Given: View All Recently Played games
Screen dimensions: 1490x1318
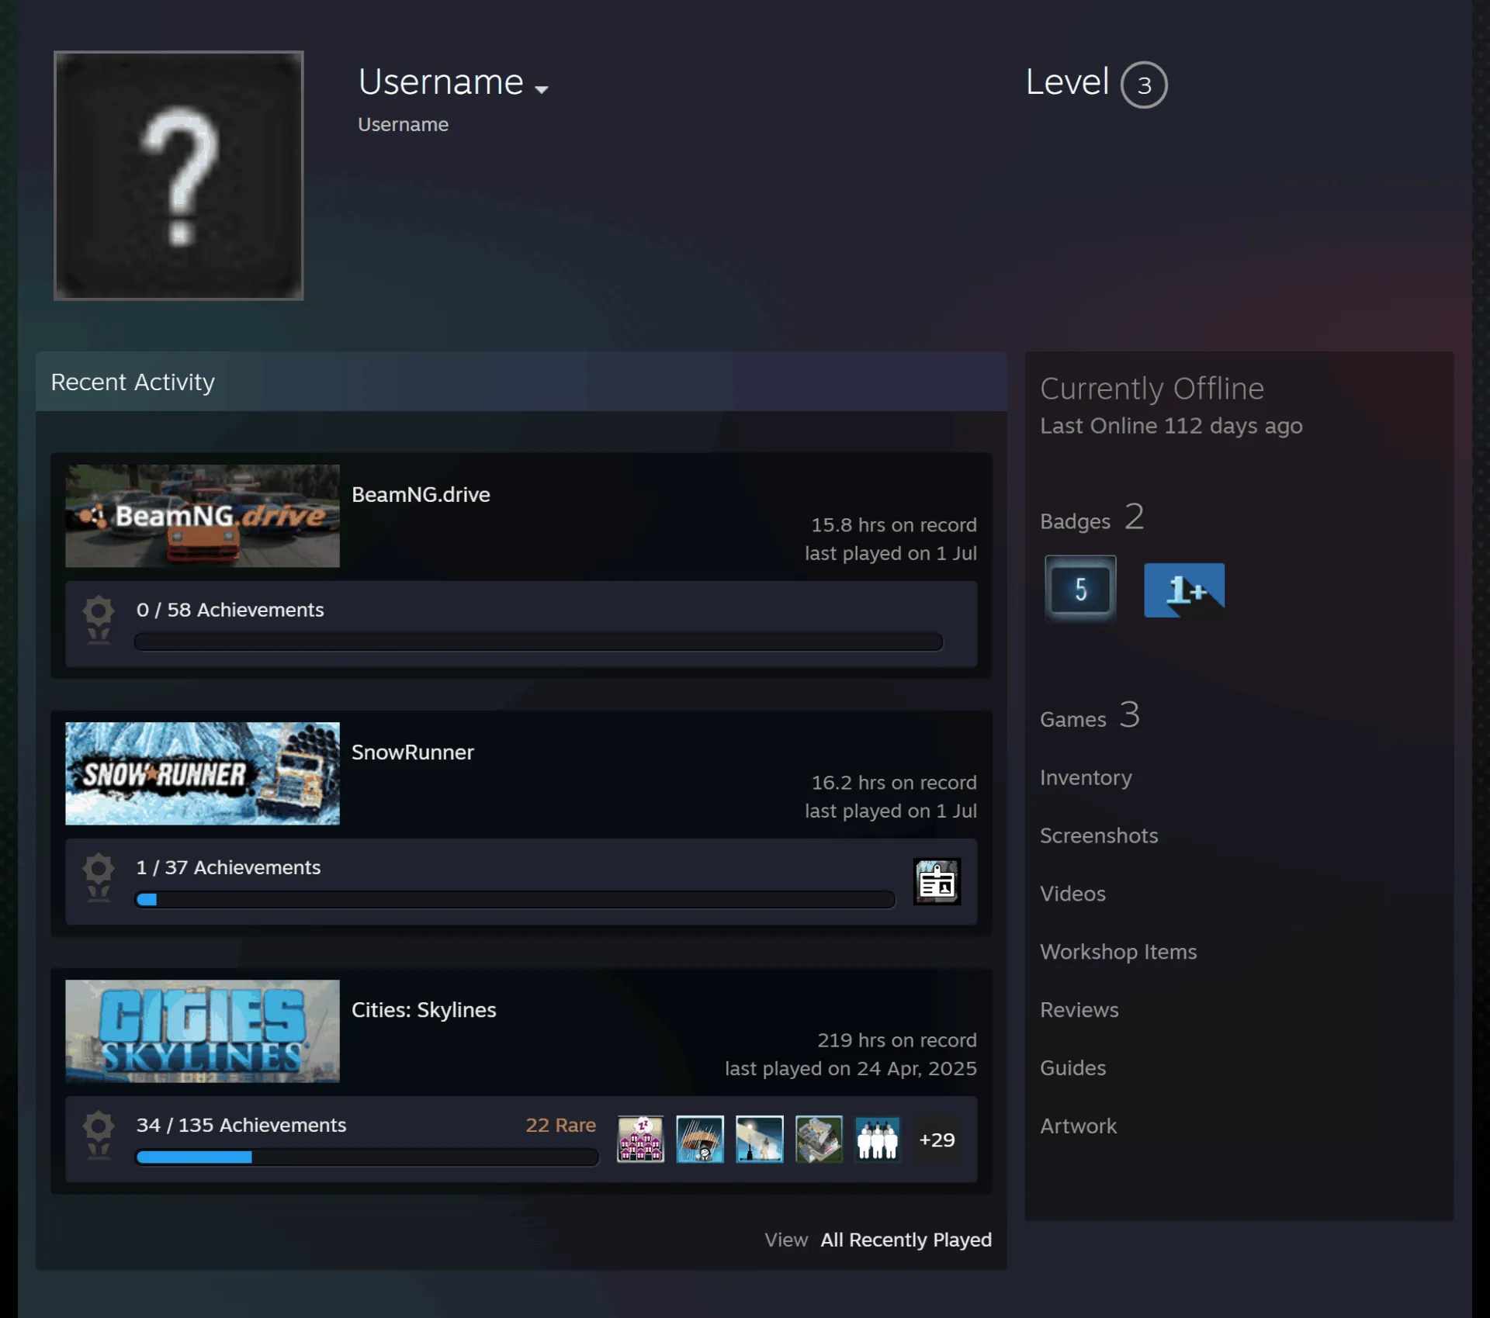Looking at the screenshot, I should pyautogui.click(x=906, y=1240).
